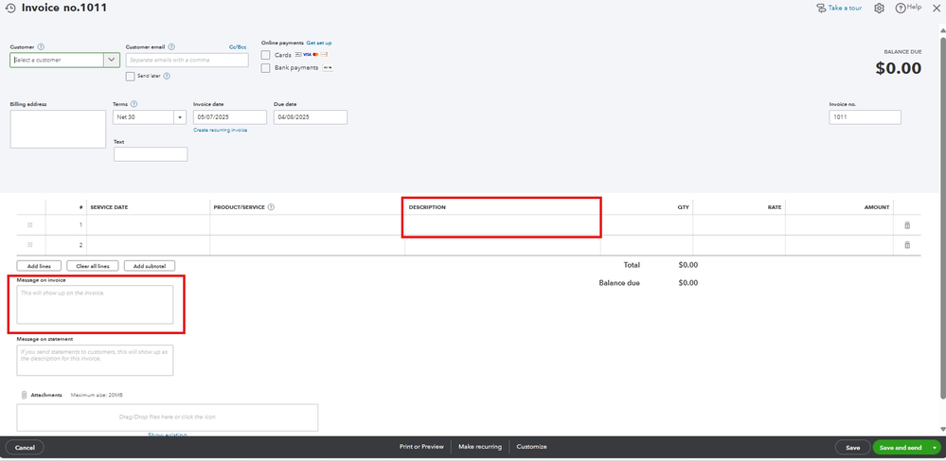Choose Make recurring in footer
This screenshot has height=461, width=946.
[480, 447]
